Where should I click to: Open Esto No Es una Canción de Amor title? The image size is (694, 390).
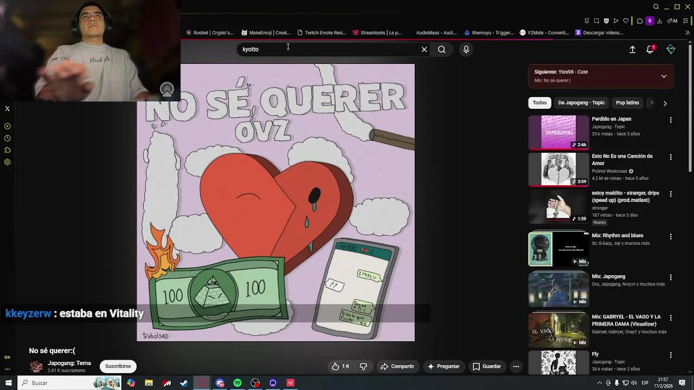click(x=622, y=160)
